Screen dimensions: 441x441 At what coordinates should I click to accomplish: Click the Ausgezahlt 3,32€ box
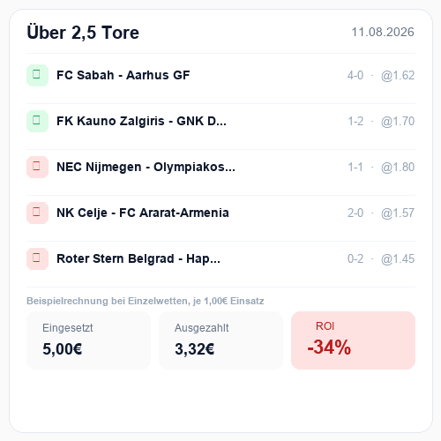(x=220, y=340)
